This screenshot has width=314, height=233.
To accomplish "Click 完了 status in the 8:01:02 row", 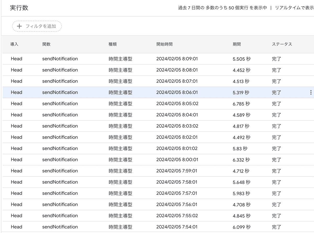I will [276, 149].
